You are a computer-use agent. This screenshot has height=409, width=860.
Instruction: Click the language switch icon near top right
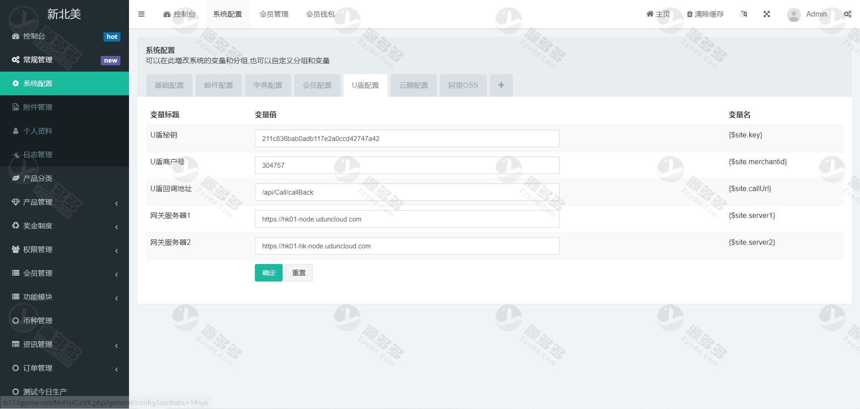pos(744,14)
